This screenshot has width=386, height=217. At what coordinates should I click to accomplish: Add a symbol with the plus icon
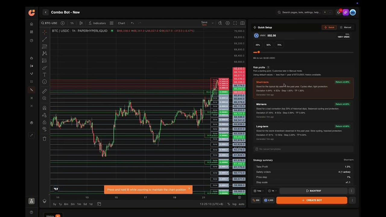(x=62, y=23)
